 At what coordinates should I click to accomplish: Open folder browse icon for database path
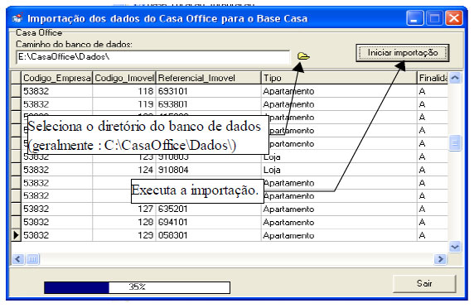(303, 56)
